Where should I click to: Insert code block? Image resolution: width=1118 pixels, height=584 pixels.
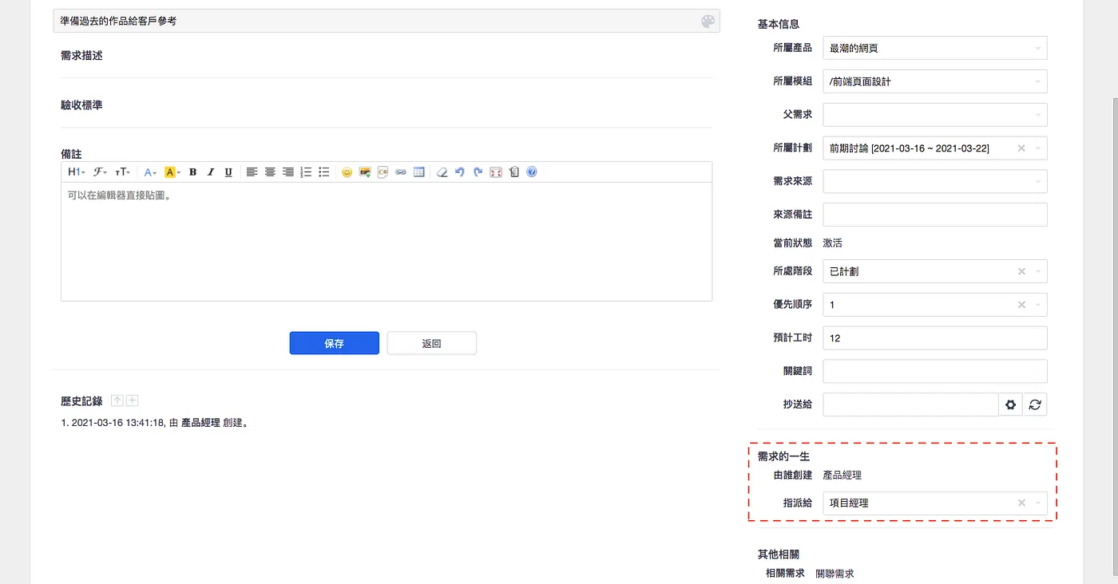point(383,172)
